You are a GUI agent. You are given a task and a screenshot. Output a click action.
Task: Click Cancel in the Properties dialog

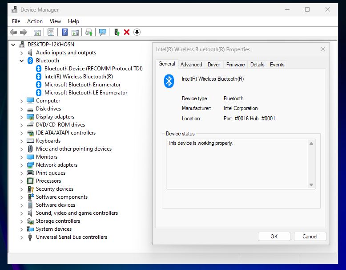(310, 237)
